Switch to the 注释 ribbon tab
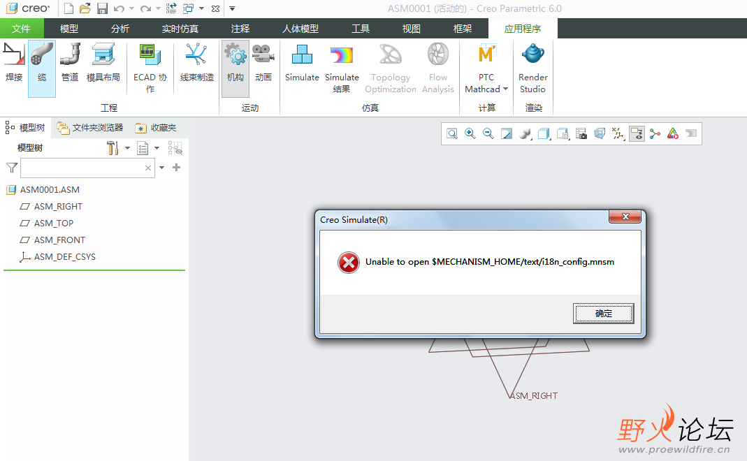Screen dimensions: 747x461 (x=240, y=29)
